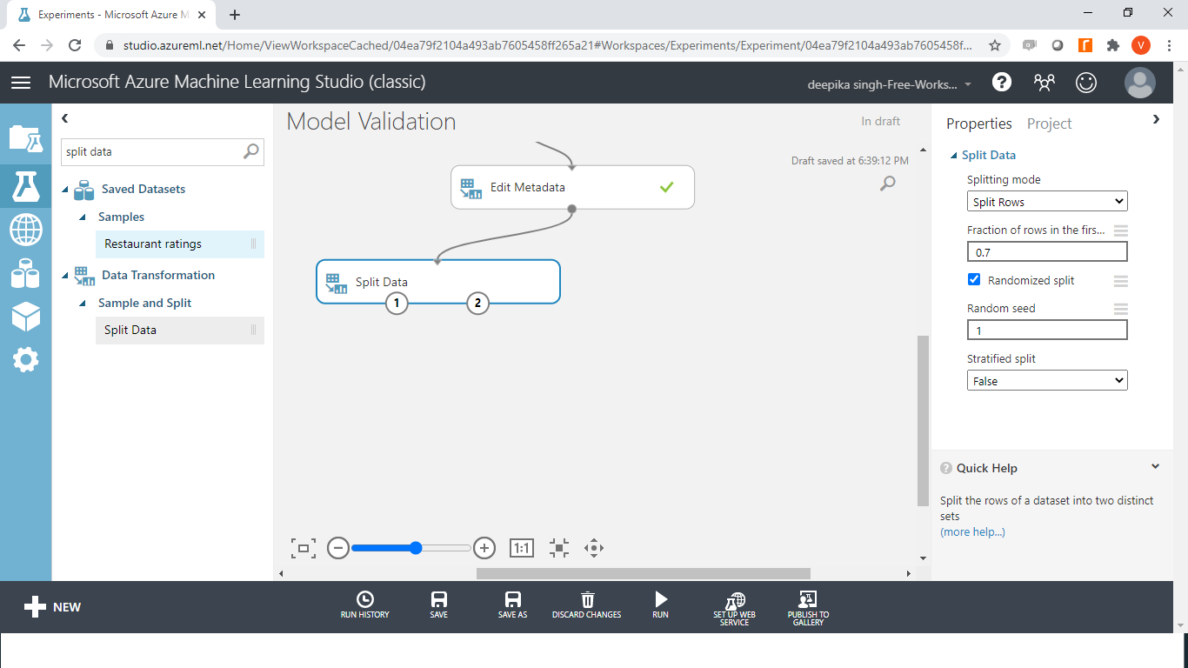Collapse the Samples tree node
The image size is (1188, 668).
coord(83,217)
